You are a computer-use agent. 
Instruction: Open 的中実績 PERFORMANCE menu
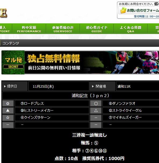[x=29, y=29]
